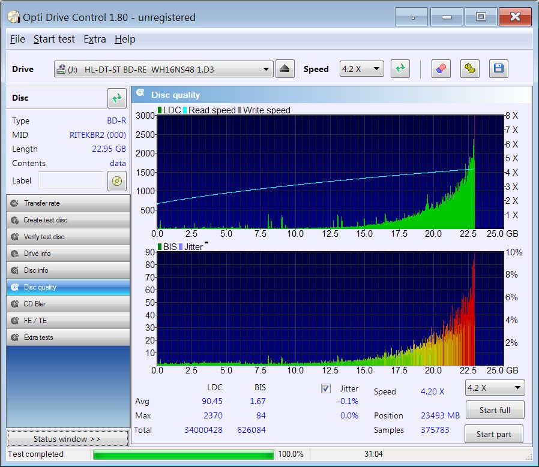Open the test speed dropdown above Start full
Screen dimensions: 539x467
click(x=495, y=388)
